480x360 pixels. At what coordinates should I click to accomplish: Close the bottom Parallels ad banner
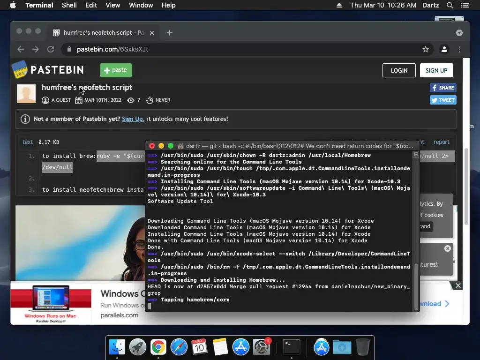[457, 285]
